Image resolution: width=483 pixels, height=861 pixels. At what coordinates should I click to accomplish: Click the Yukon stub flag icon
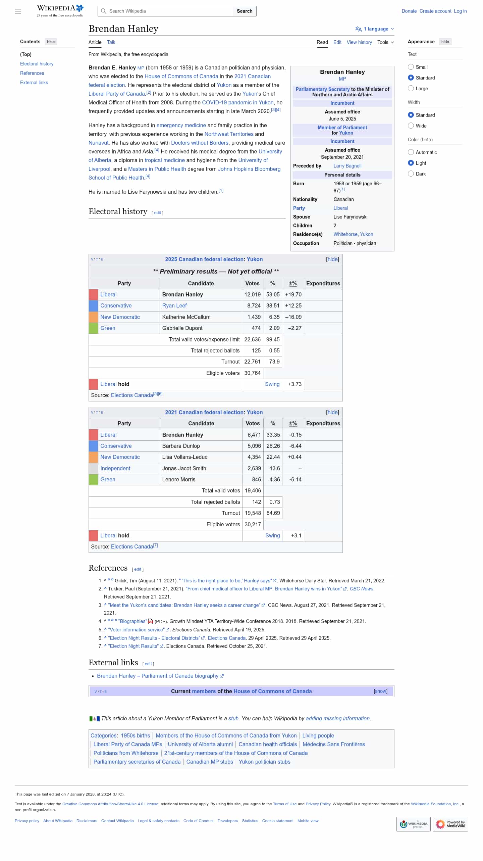point(94,719)
